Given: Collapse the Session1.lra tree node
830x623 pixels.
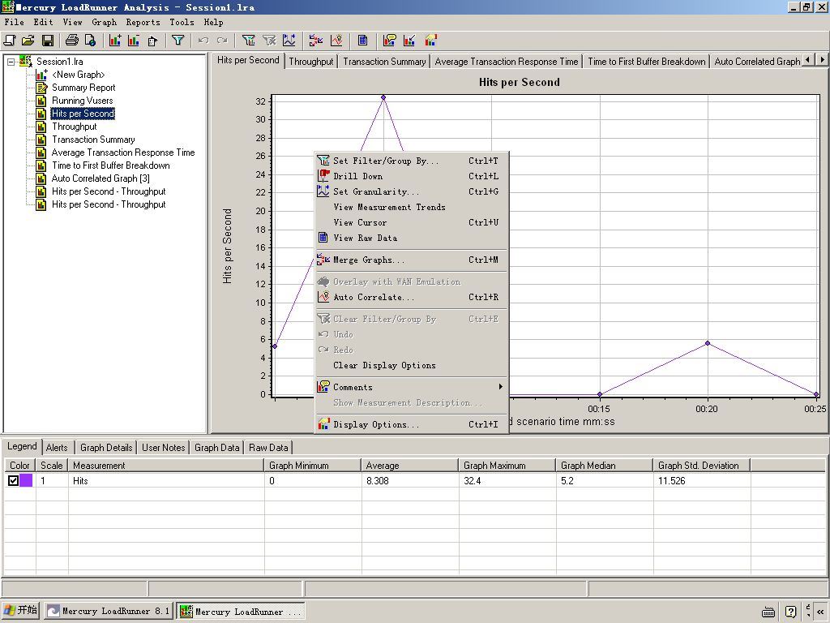Looking at the screenshot, I should (x=11, y=62).
